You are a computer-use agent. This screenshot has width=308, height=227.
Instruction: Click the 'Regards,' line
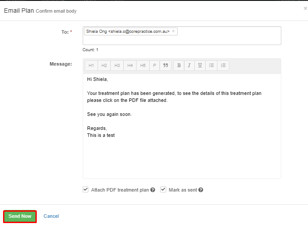97,128
